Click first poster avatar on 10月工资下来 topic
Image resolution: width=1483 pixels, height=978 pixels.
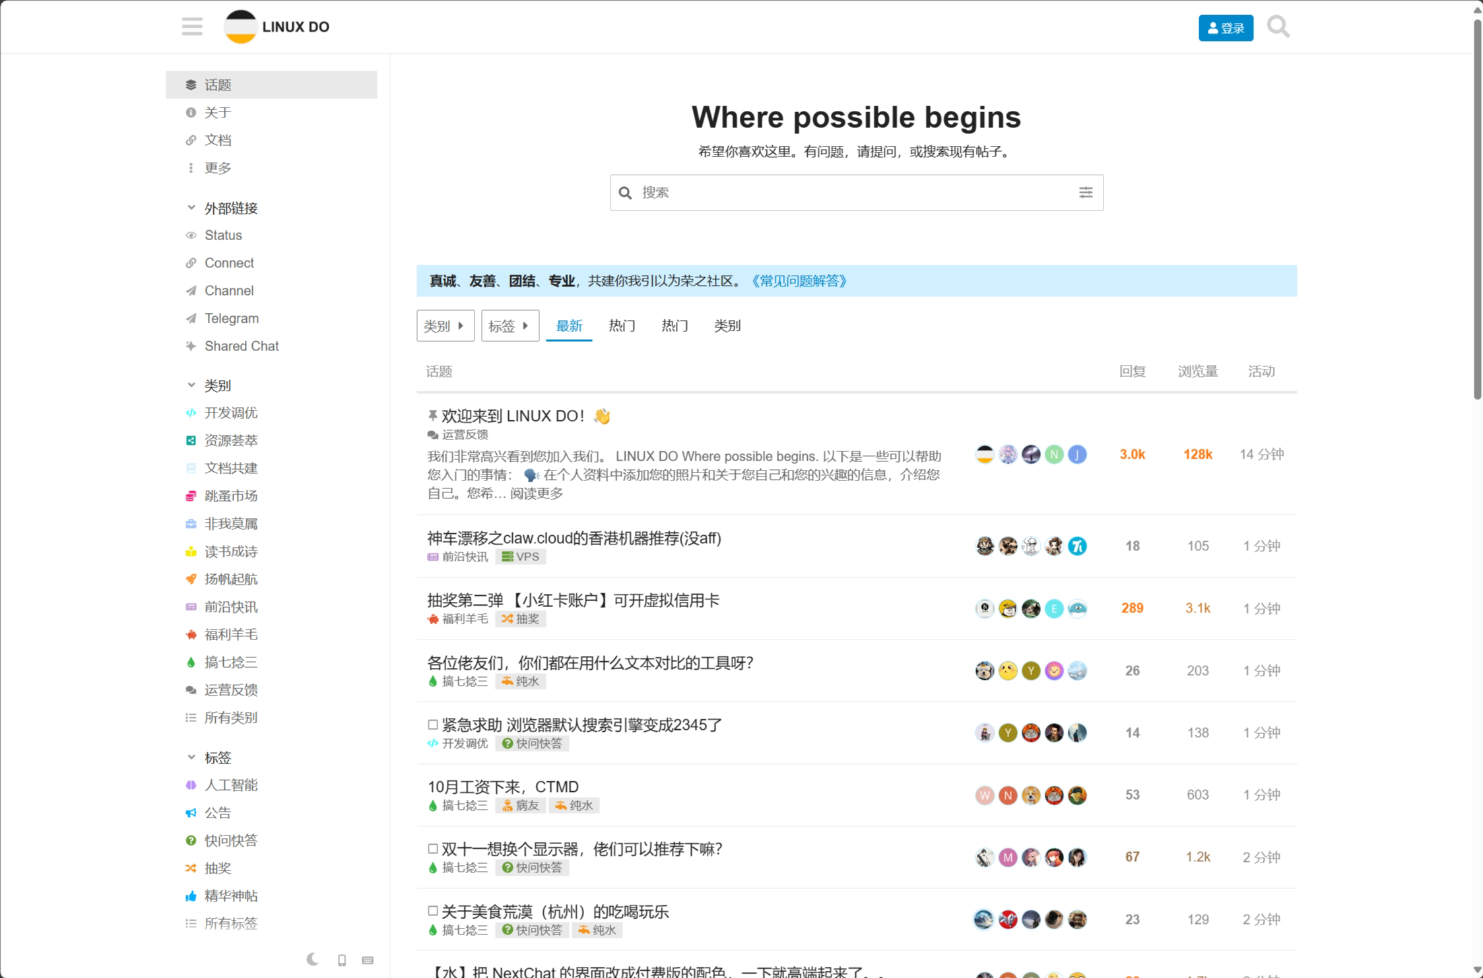coord(984,795)
